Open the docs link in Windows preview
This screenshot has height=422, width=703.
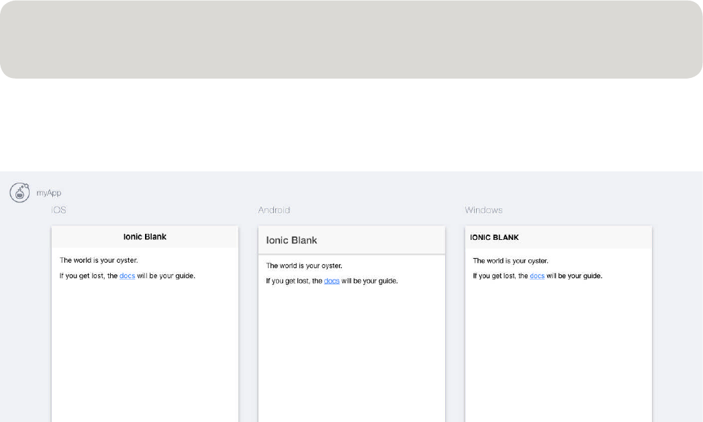click(x=537, y=276)
